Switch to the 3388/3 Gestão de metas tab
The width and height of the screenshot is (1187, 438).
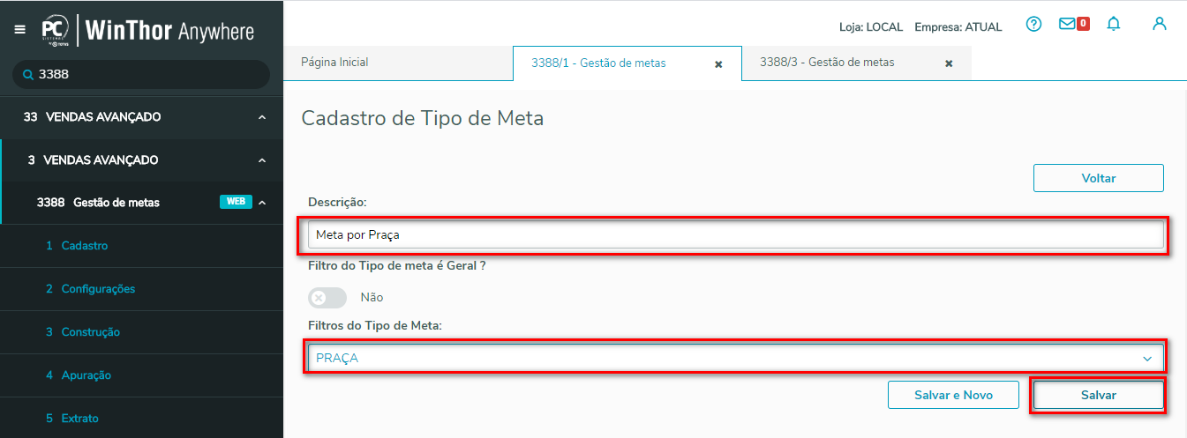pos(827,63)
